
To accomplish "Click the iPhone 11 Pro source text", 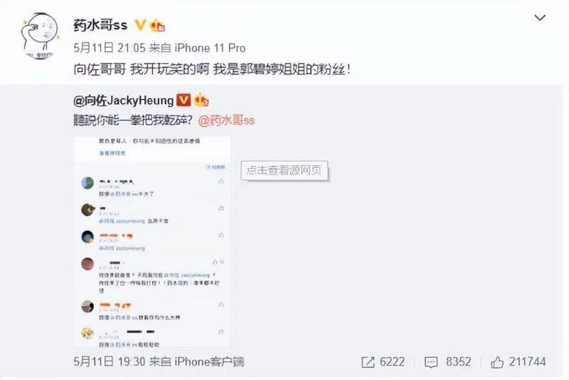I will (210, 48).
